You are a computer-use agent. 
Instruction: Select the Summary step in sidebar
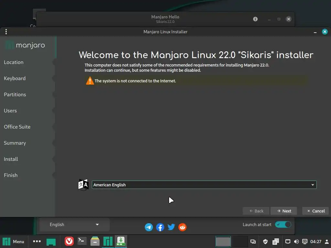tap(15, 143)
